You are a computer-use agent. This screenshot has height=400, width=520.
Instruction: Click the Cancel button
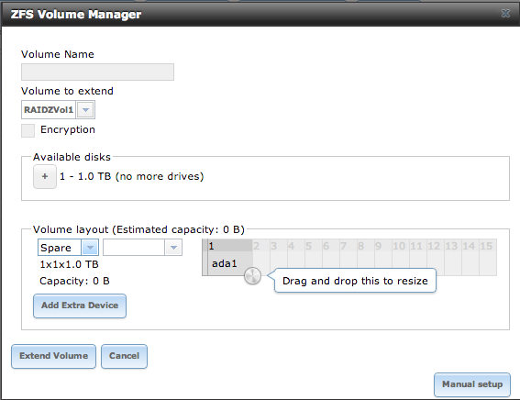pos(124,356)
